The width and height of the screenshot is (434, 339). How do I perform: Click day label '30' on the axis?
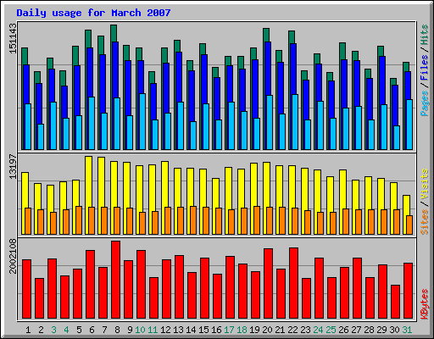pyautogui.click(x=394, y=330)
